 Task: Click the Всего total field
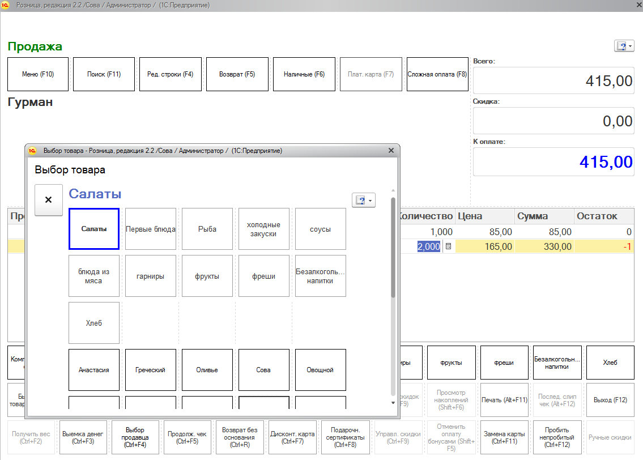(x=553, y=81)
